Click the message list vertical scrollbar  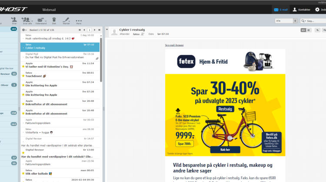[101, 60]
